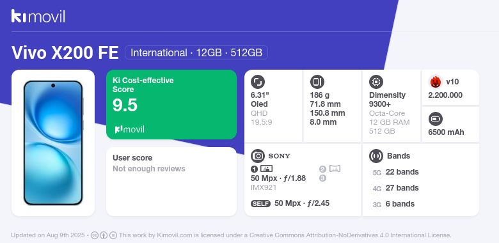Image resolution: width=499 pixels, height=243 pixels.
Task: Click the processor chip icon above Dimensity
Action: coord(376,82)
